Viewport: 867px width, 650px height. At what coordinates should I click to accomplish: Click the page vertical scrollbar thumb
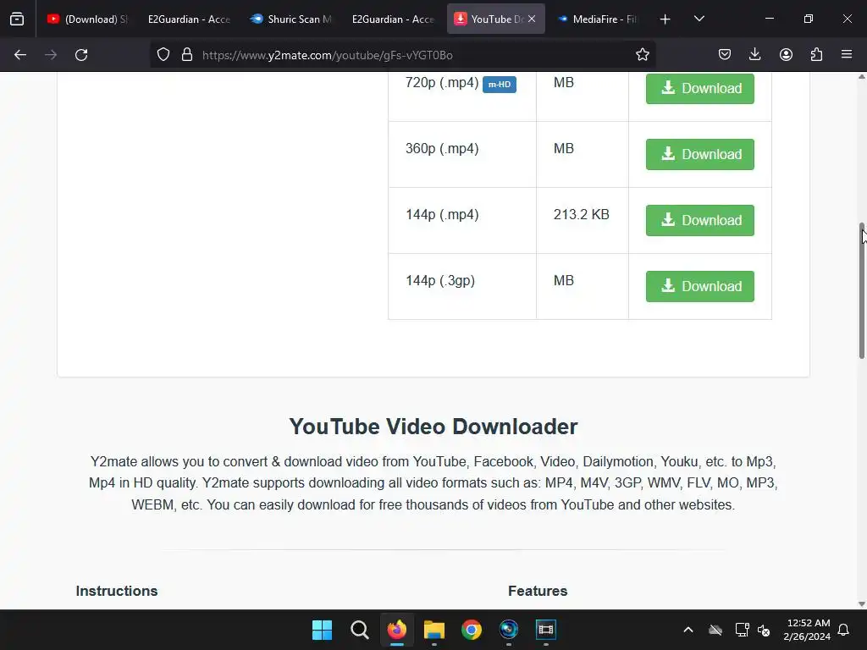point(862,291)
